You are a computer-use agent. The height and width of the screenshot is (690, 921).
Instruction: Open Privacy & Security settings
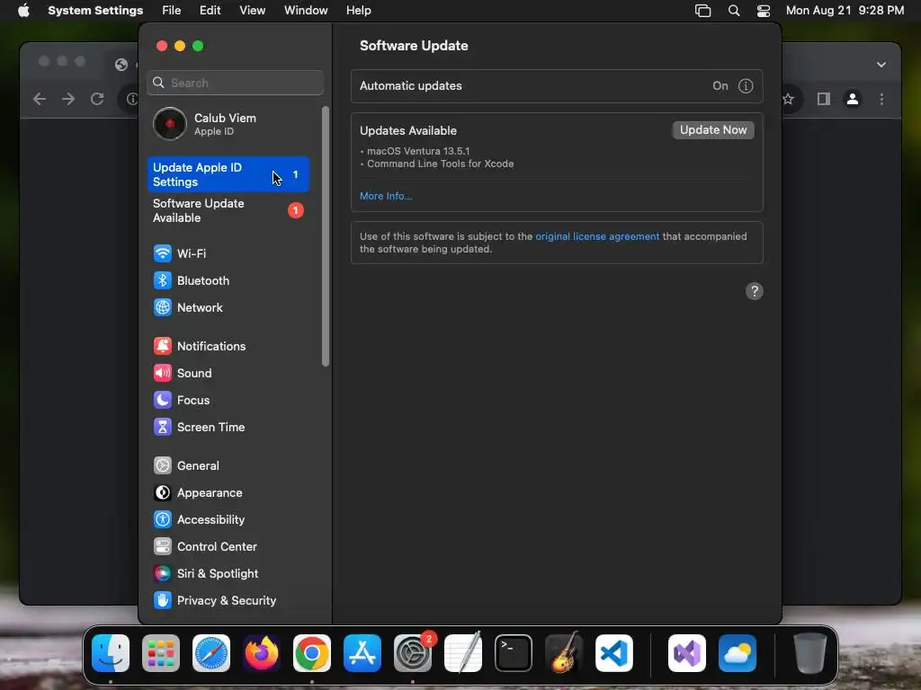(214, 601)
